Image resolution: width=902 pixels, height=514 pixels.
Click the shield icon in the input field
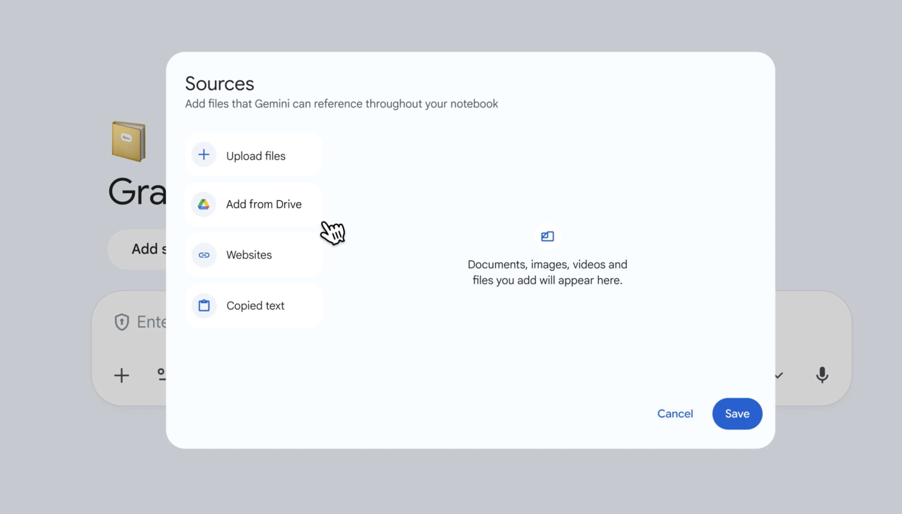tap(122, 322)
